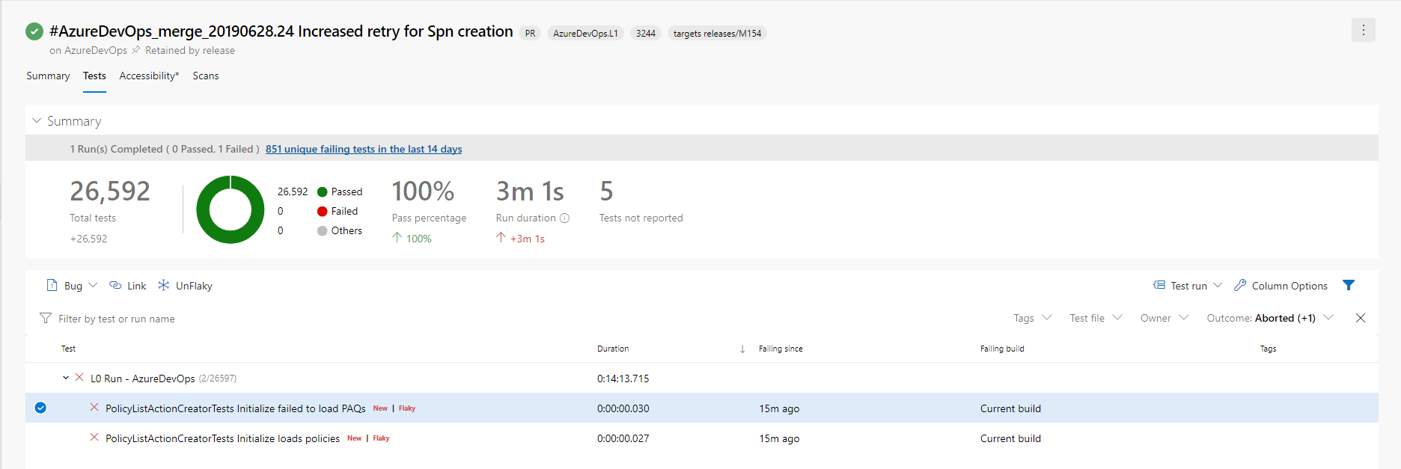Clear filters with the X icon
Screen dimensions: 1401x469
pyautogui.click(x=1361, y=318)
